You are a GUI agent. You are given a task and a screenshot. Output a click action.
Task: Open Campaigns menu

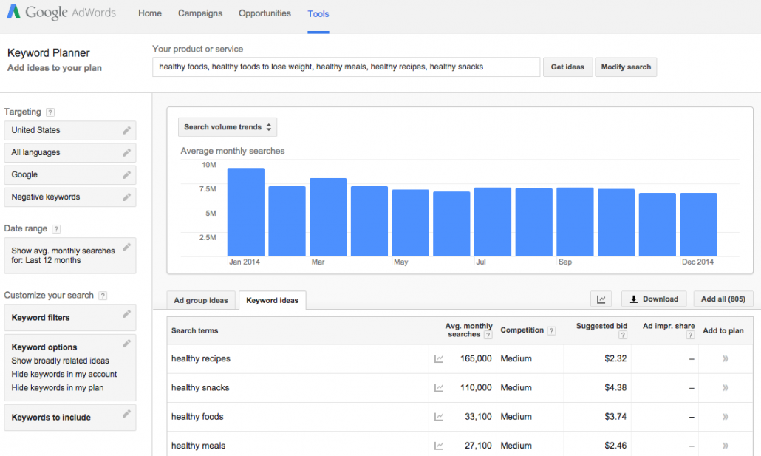(200, 13)
